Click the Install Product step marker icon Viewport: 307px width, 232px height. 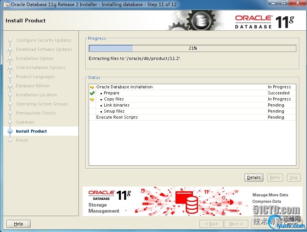click(10, 132)
